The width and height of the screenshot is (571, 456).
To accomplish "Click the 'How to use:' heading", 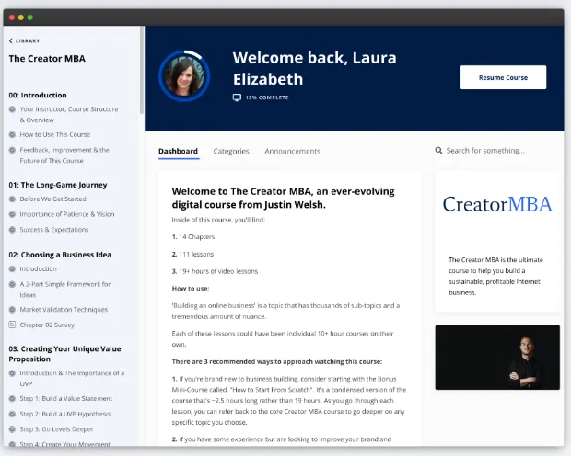I will [x=191, y=289].
